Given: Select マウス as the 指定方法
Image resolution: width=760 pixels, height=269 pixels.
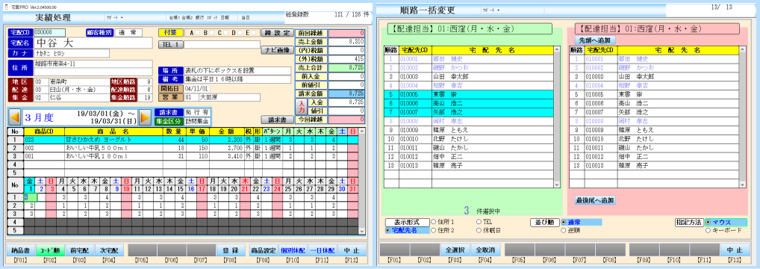Looking at the screenshot, I should click(708, 222).
